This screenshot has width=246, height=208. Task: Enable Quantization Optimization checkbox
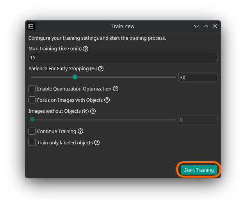32,89
